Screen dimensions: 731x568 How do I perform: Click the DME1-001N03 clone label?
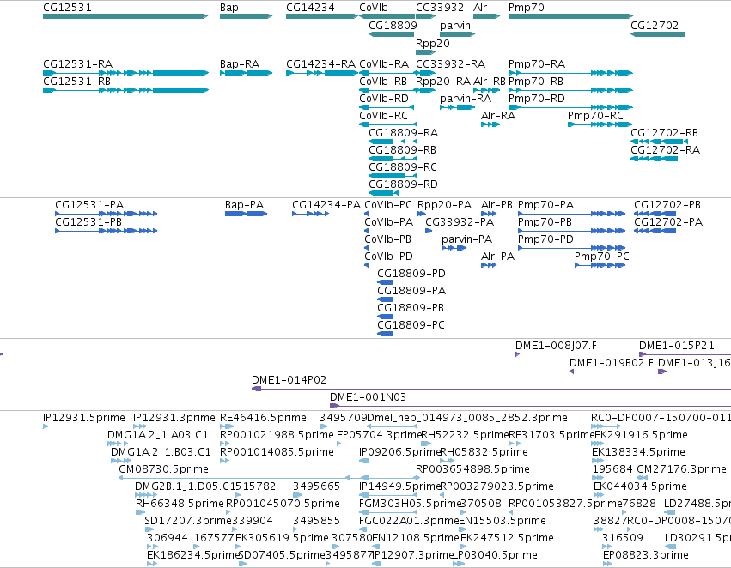[368, 397]
